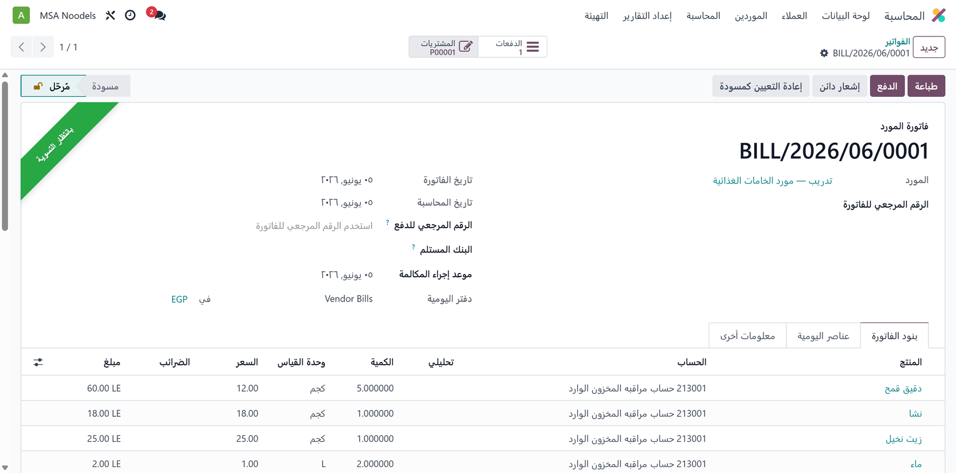This screenshot has height=473, width=956.
Task: Open the Invoices breadcrumb link
Action: coord(897,41)
